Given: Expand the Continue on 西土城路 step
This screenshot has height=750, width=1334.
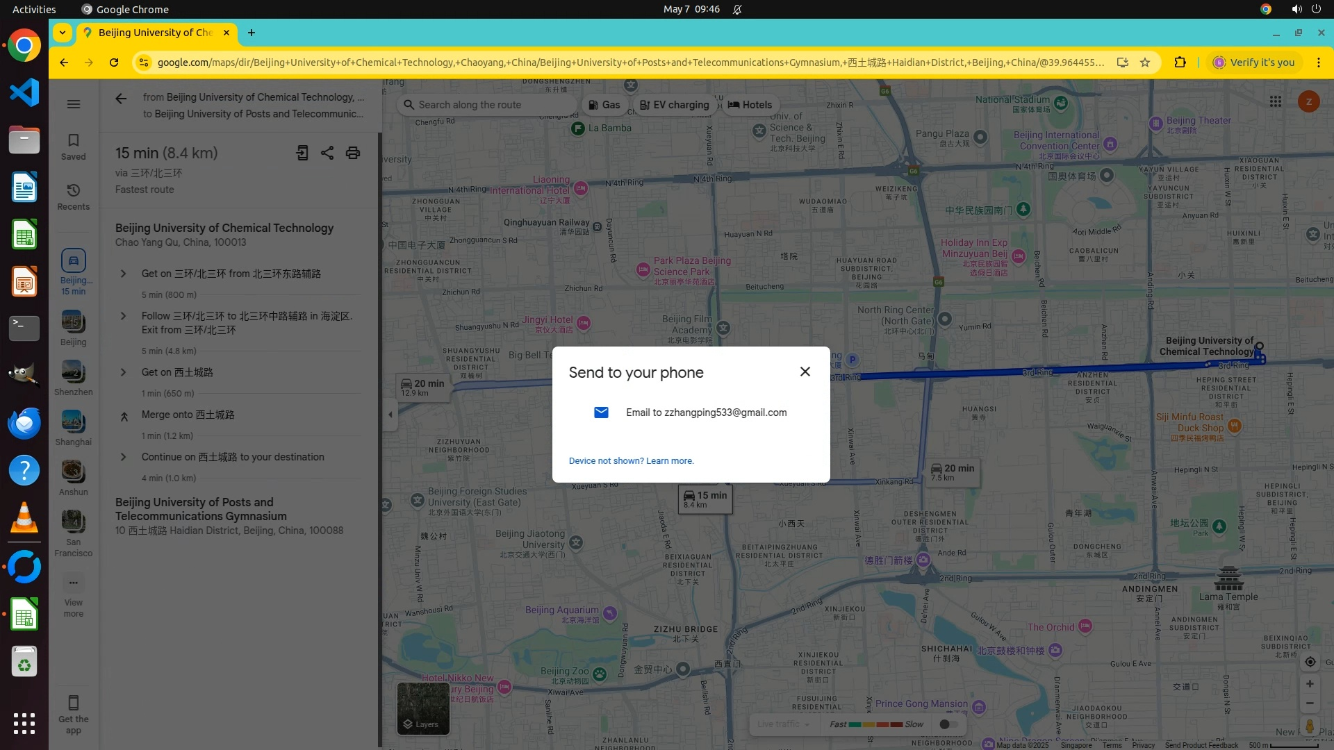Looking at the screenshot, I should click(x=124, y=457).
